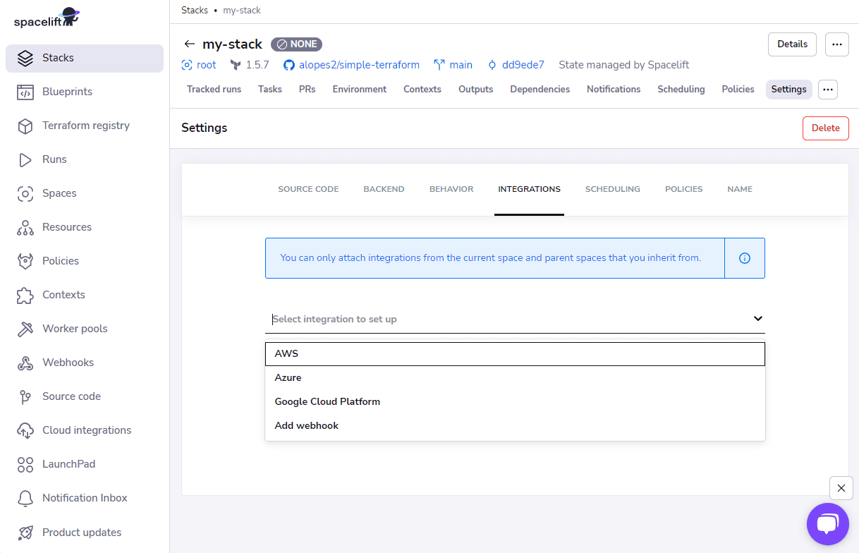This screenshot has height=553, width=859.
Task: Click the NONE status badge
Action: [x=296, y=44]
